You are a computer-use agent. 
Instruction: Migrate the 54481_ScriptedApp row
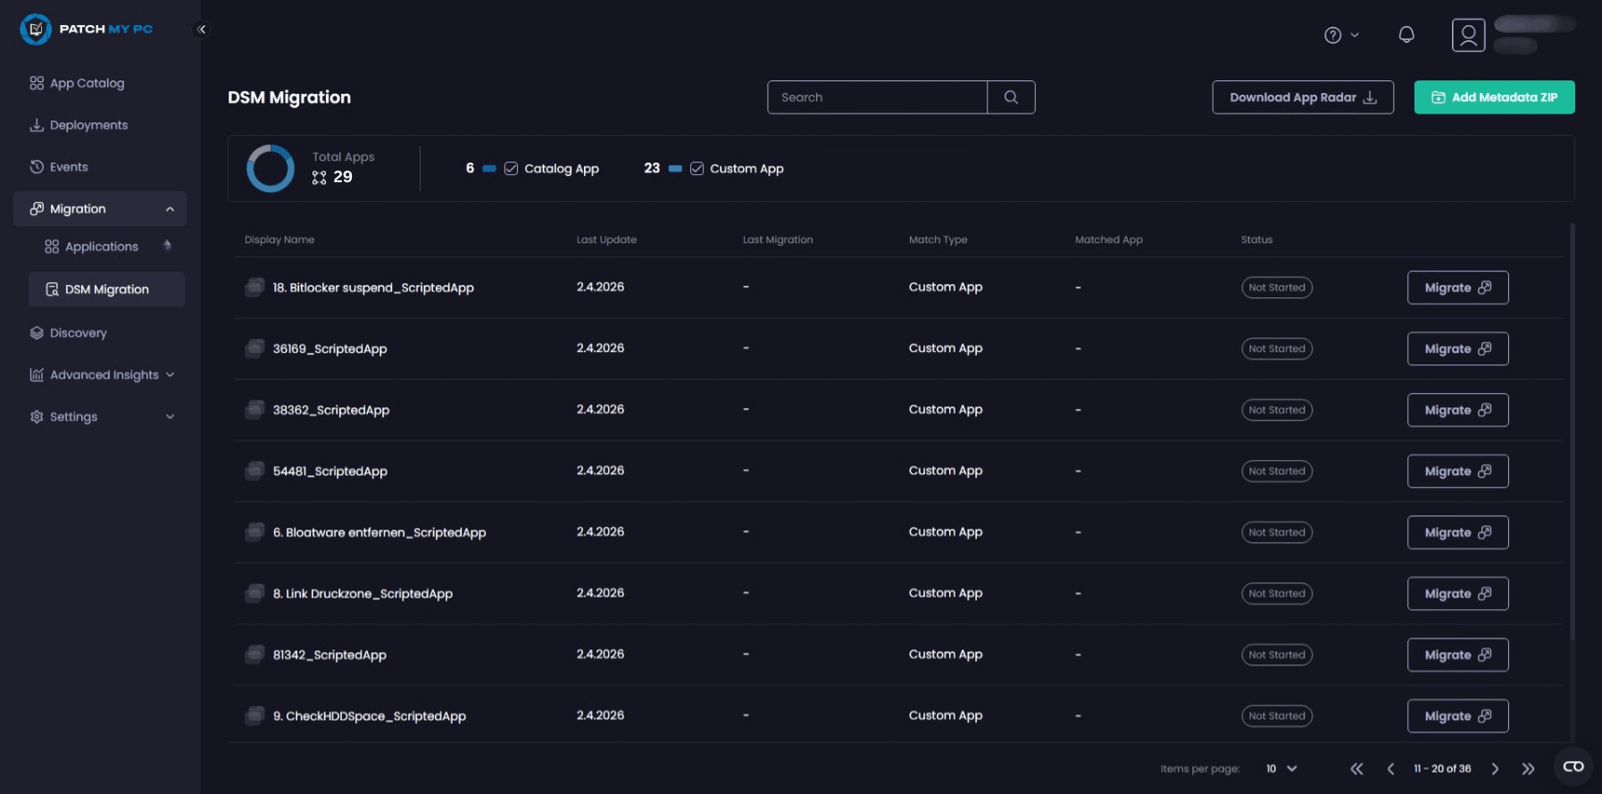pos(1457,471)
